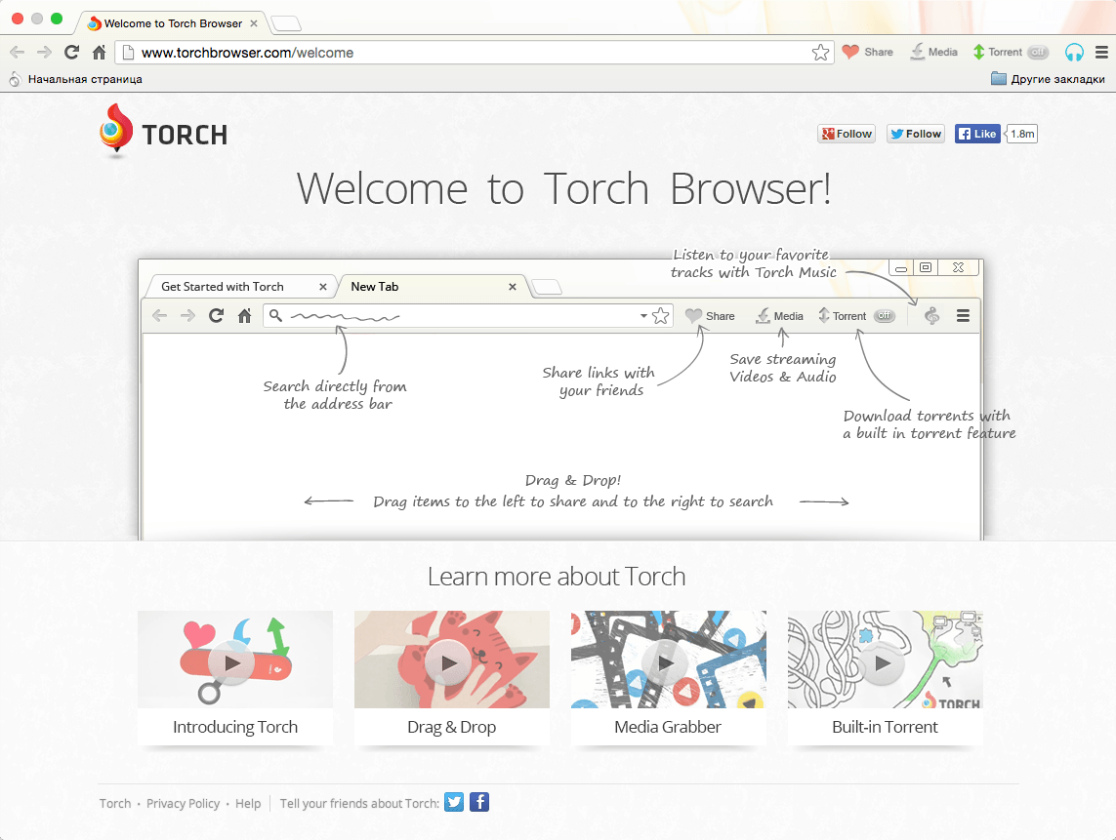Toggle the Torrent on/off switch

(x=1039, y=52)
